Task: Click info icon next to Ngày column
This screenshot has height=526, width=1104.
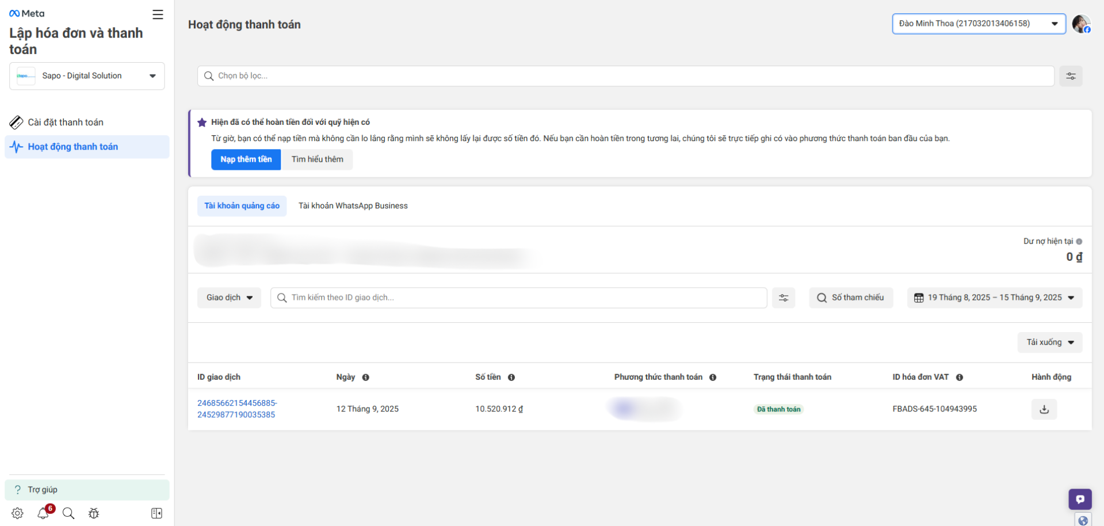Action: coord(366,378)
